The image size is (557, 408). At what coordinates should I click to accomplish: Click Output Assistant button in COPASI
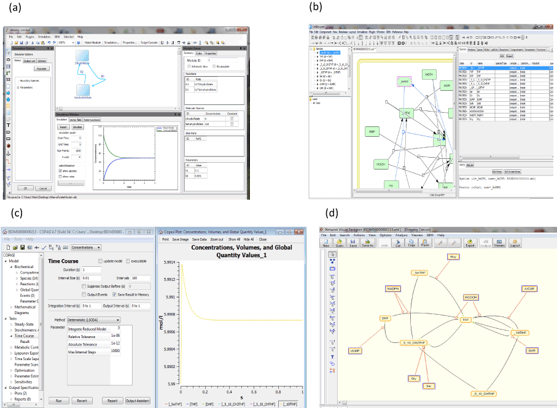[x=138, y=401]
